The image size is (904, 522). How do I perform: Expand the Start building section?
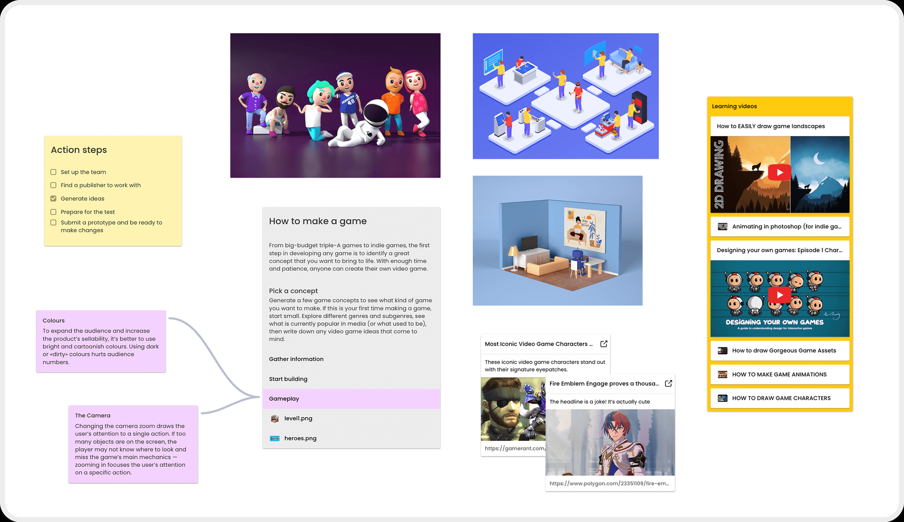288,379
